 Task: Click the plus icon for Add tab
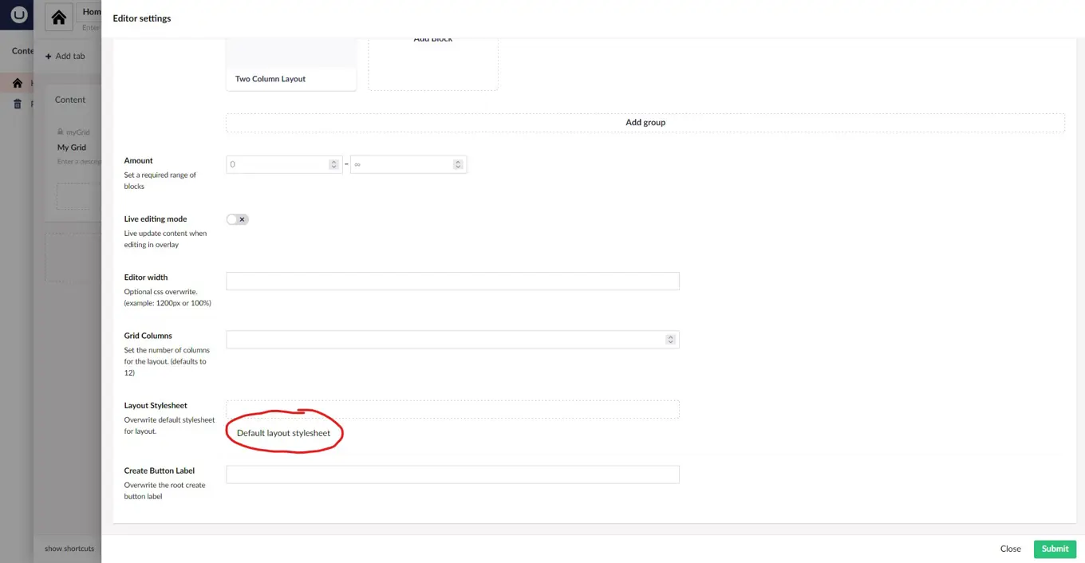[49, 57]
